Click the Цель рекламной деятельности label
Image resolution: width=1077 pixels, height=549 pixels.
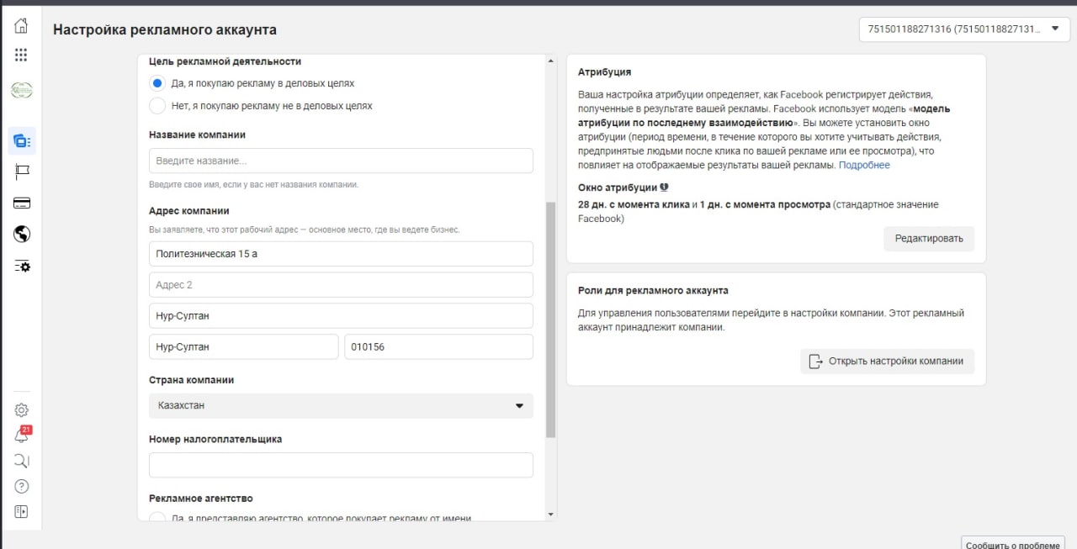tap(225, 61)
